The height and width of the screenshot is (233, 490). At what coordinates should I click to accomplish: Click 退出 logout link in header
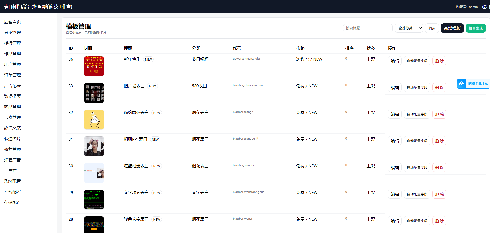(x=485, y=7)
